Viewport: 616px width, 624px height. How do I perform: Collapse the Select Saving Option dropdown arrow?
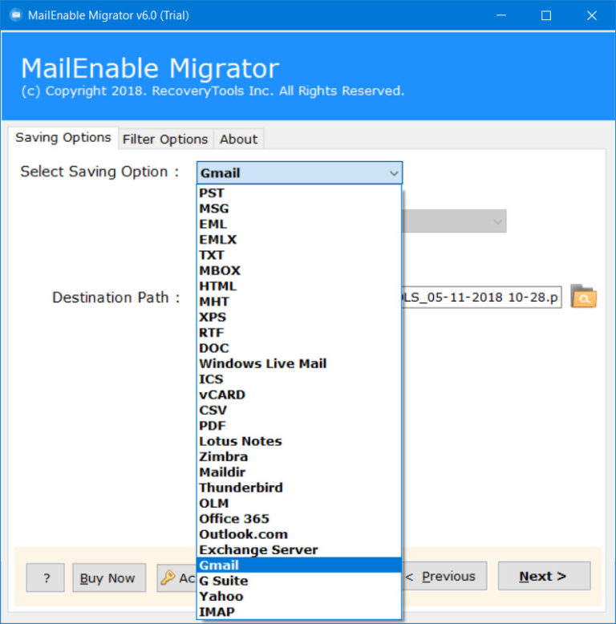point(393,172)
